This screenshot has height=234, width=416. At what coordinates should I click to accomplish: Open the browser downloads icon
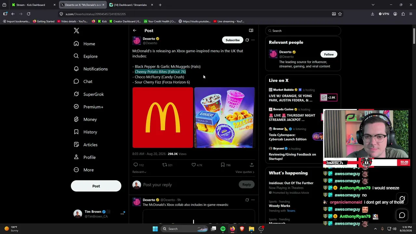[x=372, y=14]
